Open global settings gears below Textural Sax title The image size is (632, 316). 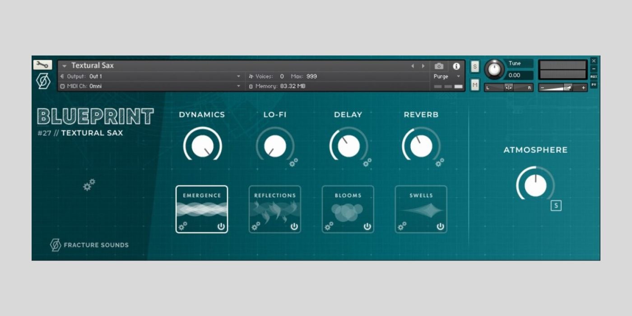pyautogui.click(x=89, y=185)
